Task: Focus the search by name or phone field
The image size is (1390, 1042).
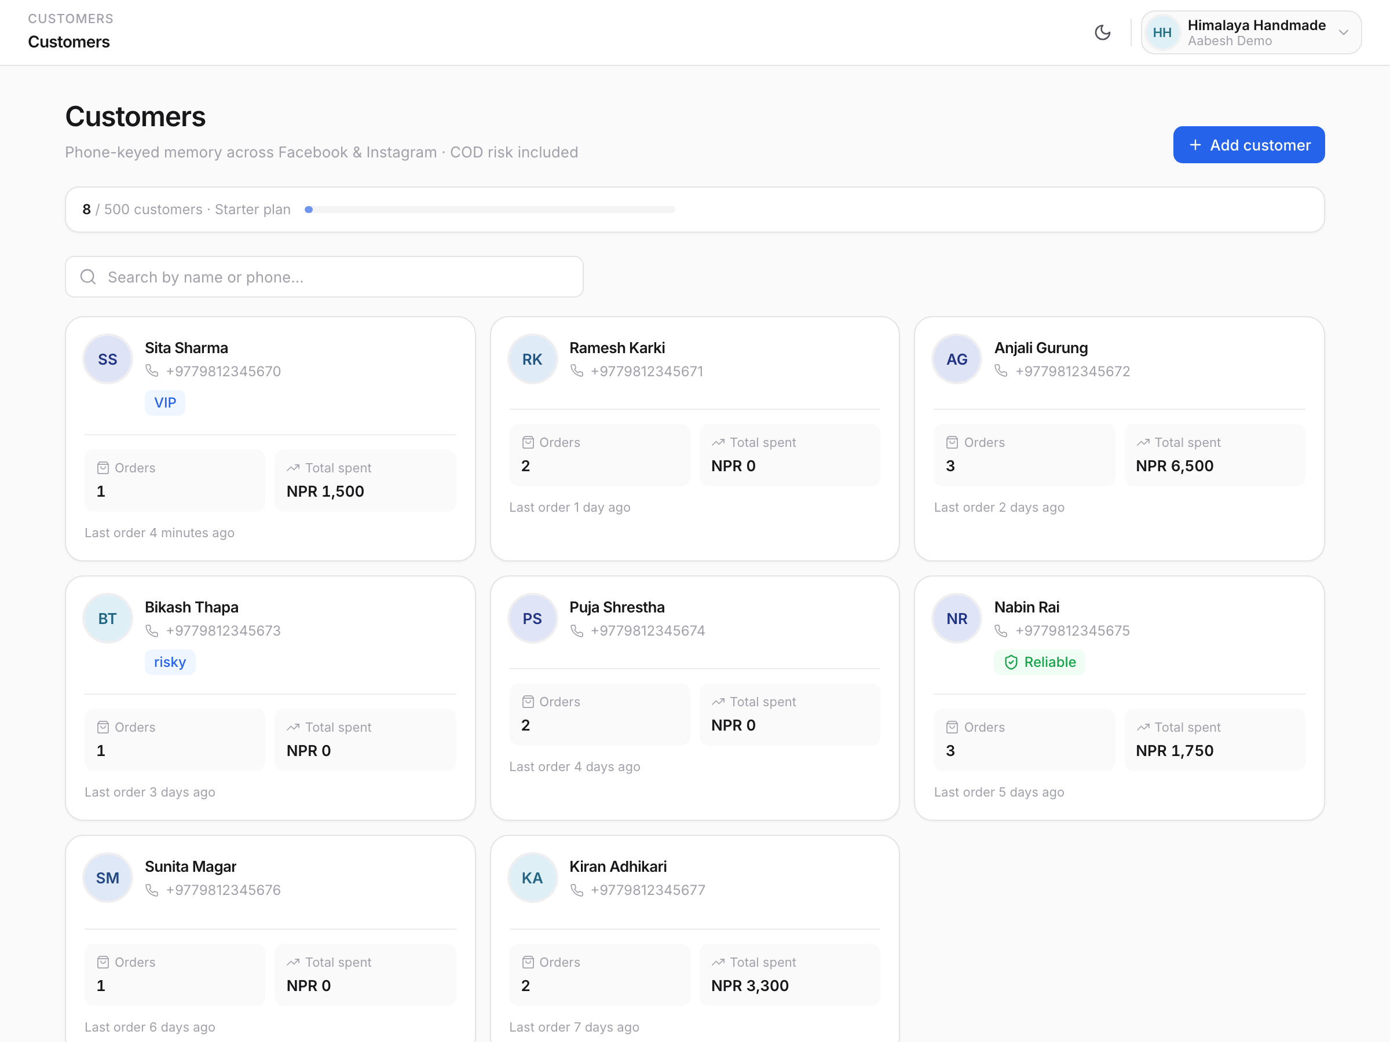Action: (x=324, y=277)
